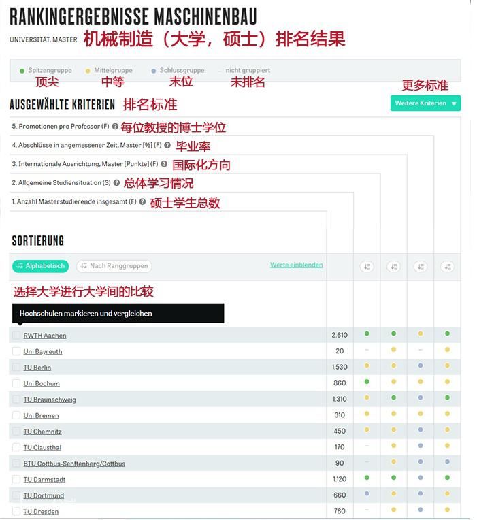477x520 pixels.
Task: Open help icon for Abschlüsse in angemessener Zeit
Action: (167, 145)
